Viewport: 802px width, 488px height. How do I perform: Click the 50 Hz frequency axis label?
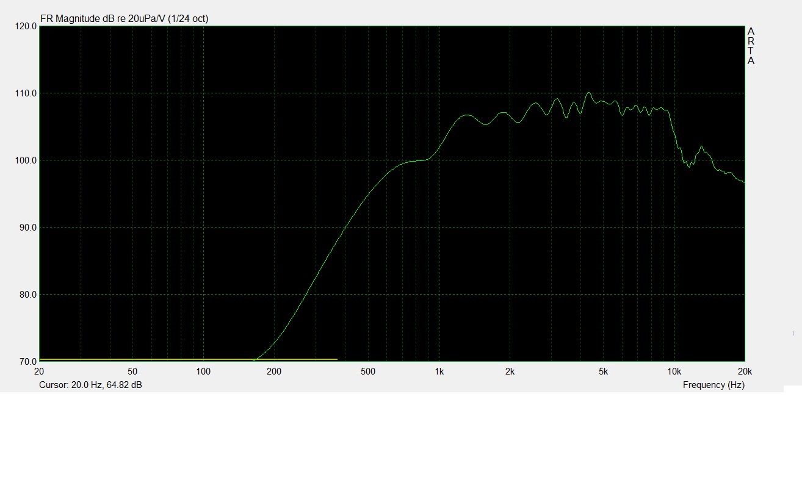tap(132, 371)
